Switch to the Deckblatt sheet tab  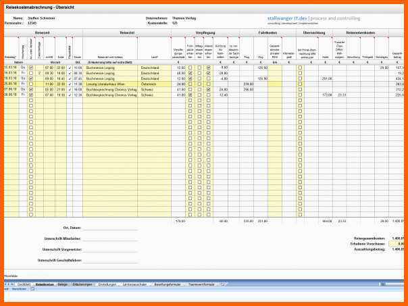(x=24, y=284)
